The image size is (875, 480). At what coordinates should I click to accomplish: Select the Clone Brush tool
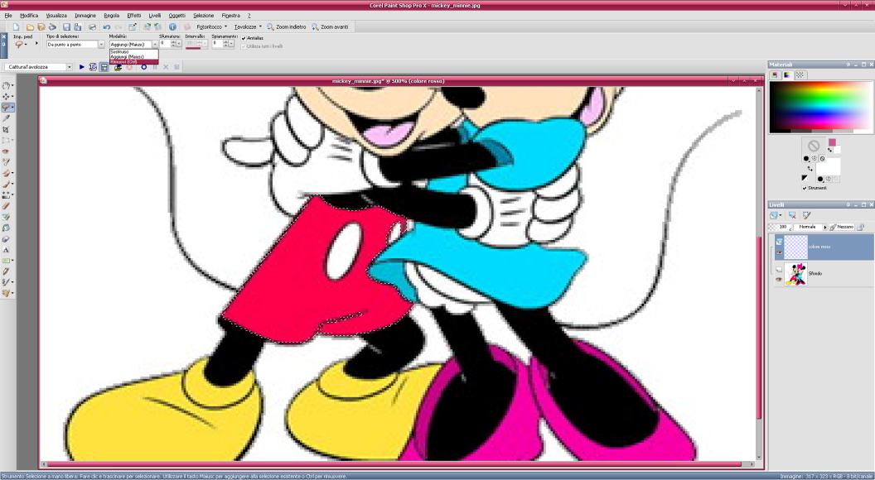pyautogui.click(x=6, y=174)
